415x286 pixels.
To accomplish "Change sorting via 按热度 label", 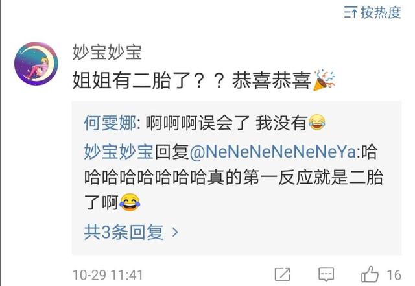I will point(381,12).
